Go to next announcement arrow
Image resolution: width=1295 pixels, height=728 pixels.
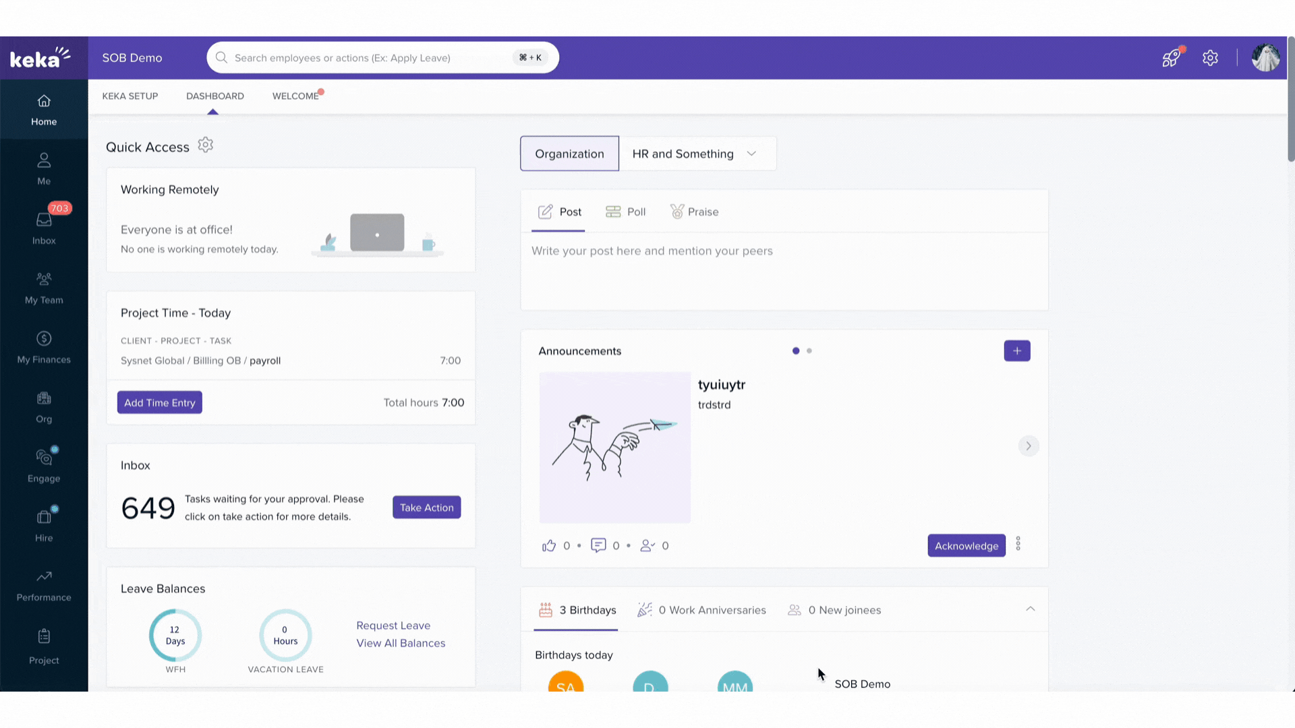[x=1029, y=446]
